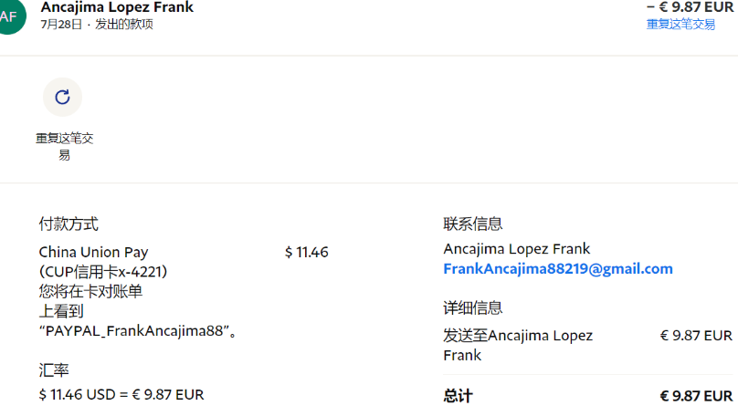Select the Ancajima Lopez Frank header name
The height and width of the screenshot is (406, 738).
117,7
